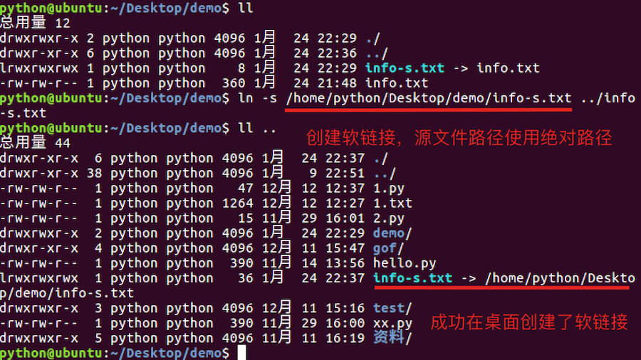Click the 'ln -s' command text

(x=256, y=98)
